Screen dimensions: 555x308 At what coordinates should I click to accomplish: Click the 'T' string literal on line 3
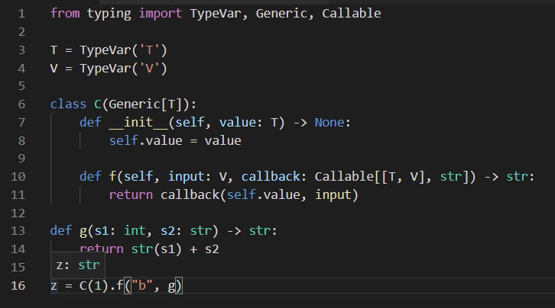click(x=149, y=50)
